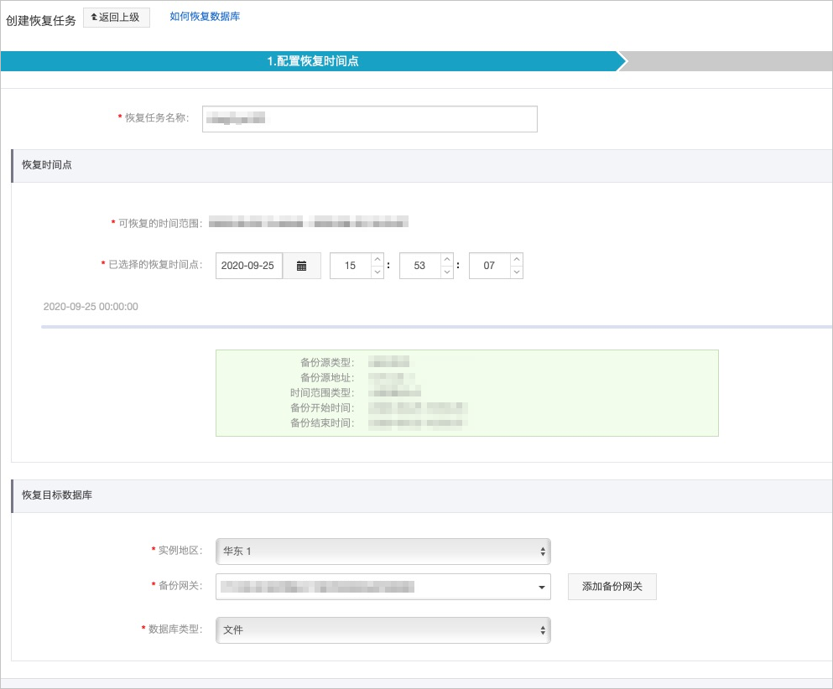Click the 备份源地址 label in info box

tap(326, 377)
